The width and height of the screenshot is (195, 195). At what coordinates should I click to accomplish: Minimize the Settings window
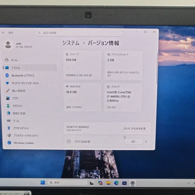[x=136, y=32]
